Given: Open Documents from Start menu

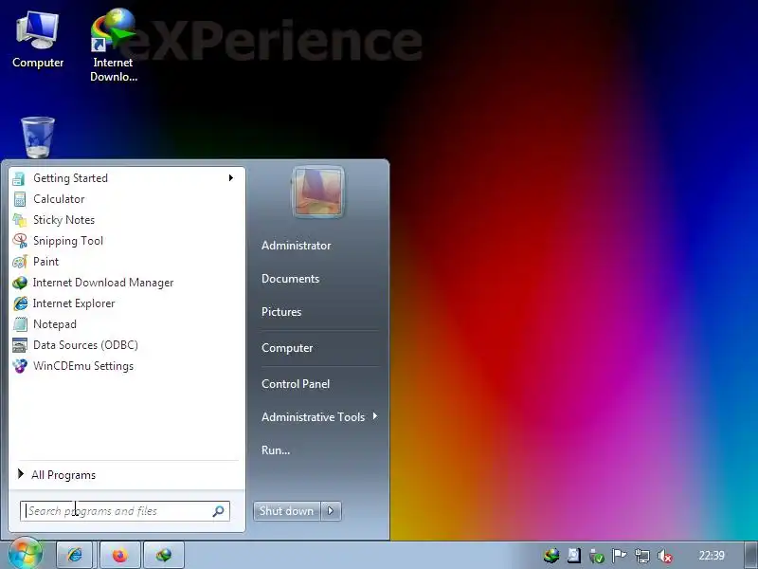Looking at the screenshot, I should (290, 279).
